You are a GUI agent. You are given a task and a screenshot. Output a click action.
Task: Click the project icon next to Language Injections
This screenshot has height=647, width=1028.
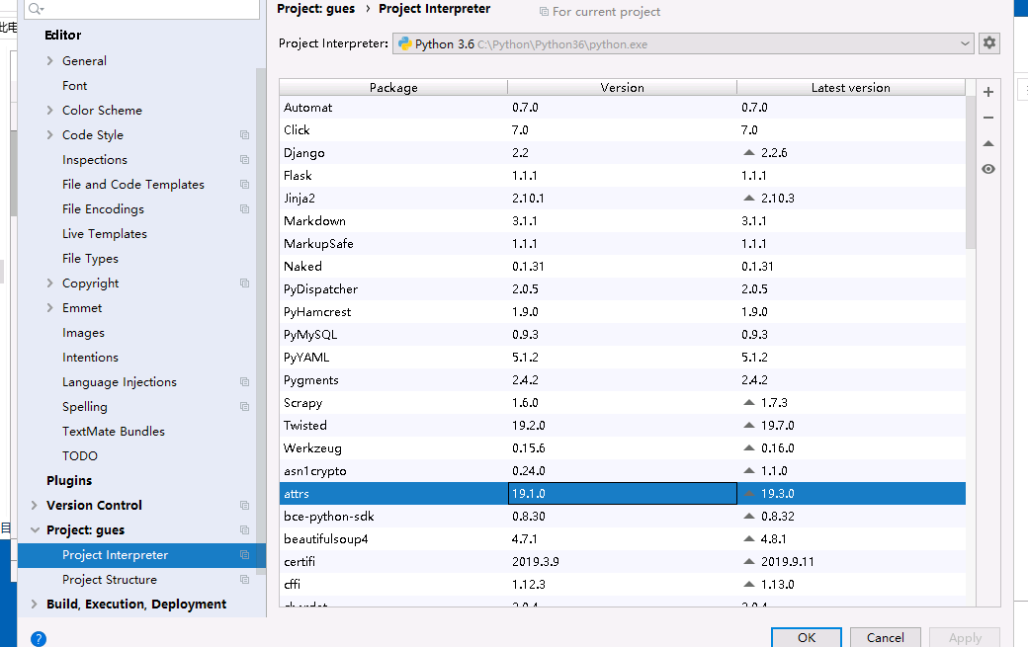(244, 382)
